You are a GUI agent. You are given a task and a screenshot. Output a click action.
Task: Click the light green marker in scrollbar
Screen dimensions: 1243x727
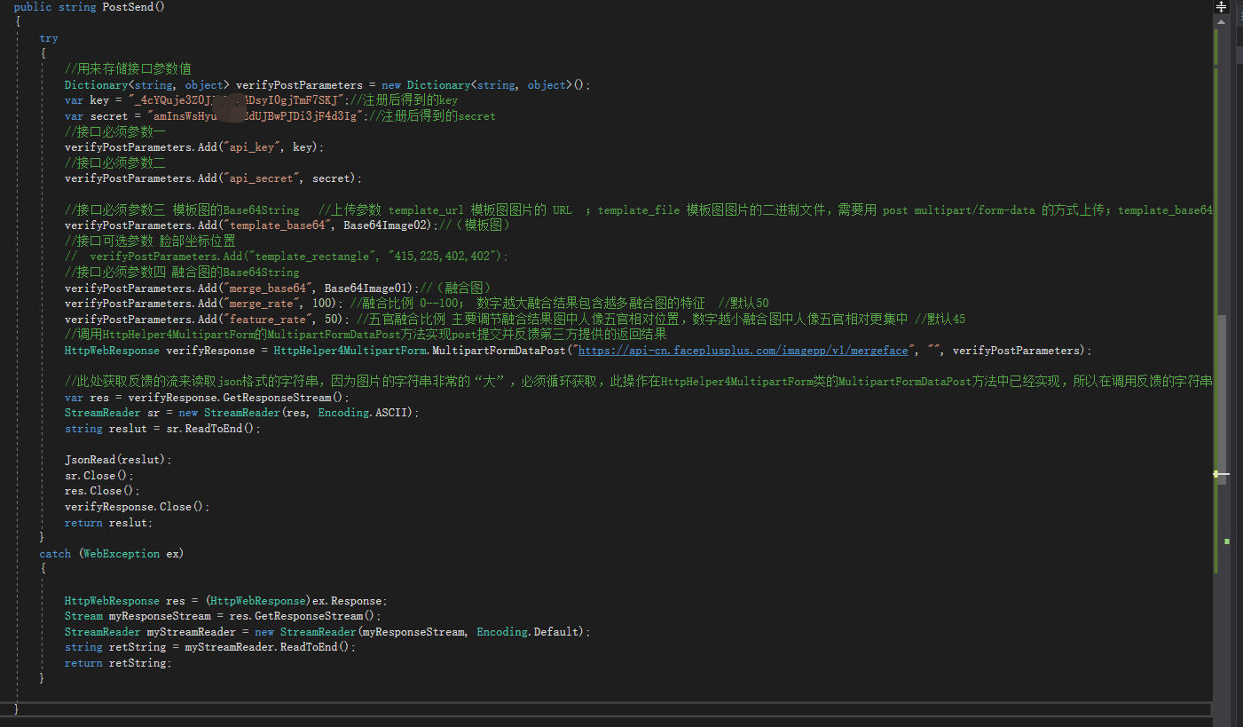pos(1226,541)
